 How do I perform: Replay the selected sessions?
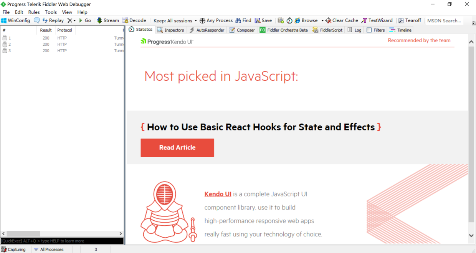point(53,20)
